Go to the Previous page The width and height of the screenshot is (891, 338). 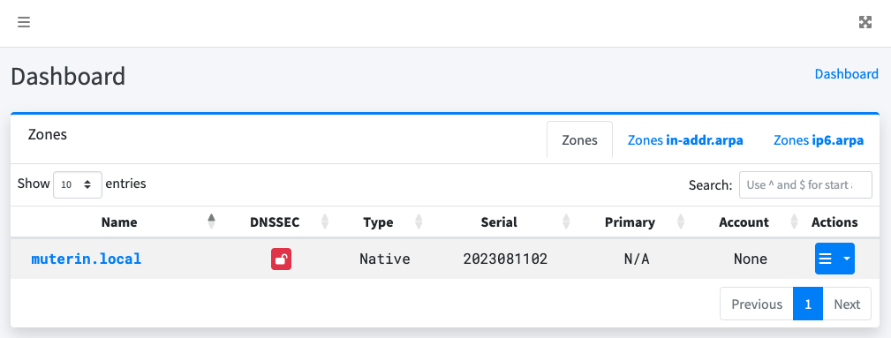756,304
